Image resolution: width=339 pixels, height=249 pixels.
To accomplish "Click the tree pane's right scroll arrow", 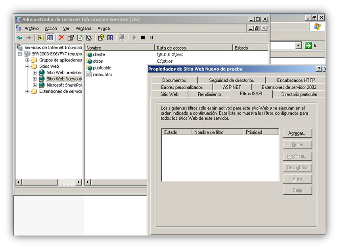I will pyautogui.click(x=79, y=182).
